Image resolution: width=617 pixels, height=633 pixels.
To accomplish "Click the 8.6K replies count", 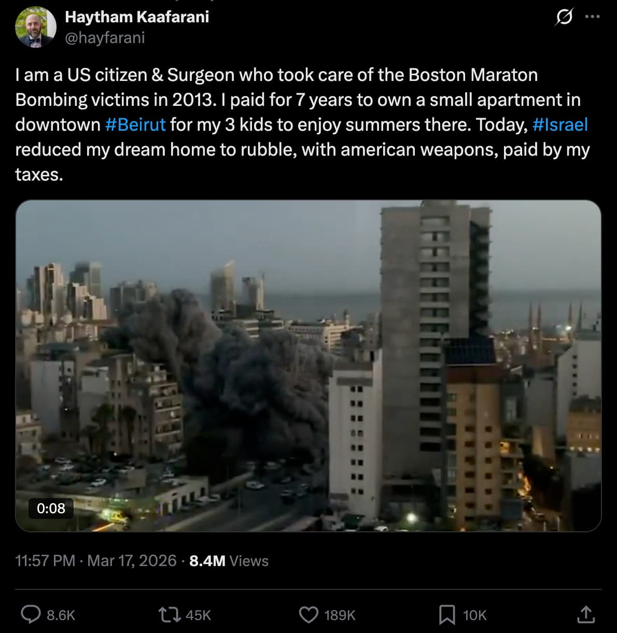I will [61, 615].
